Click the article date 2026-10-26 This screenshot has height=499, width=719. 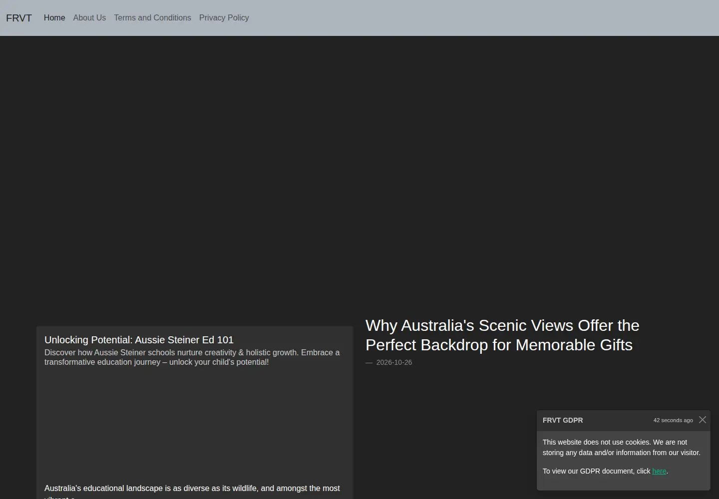point(394,362)
